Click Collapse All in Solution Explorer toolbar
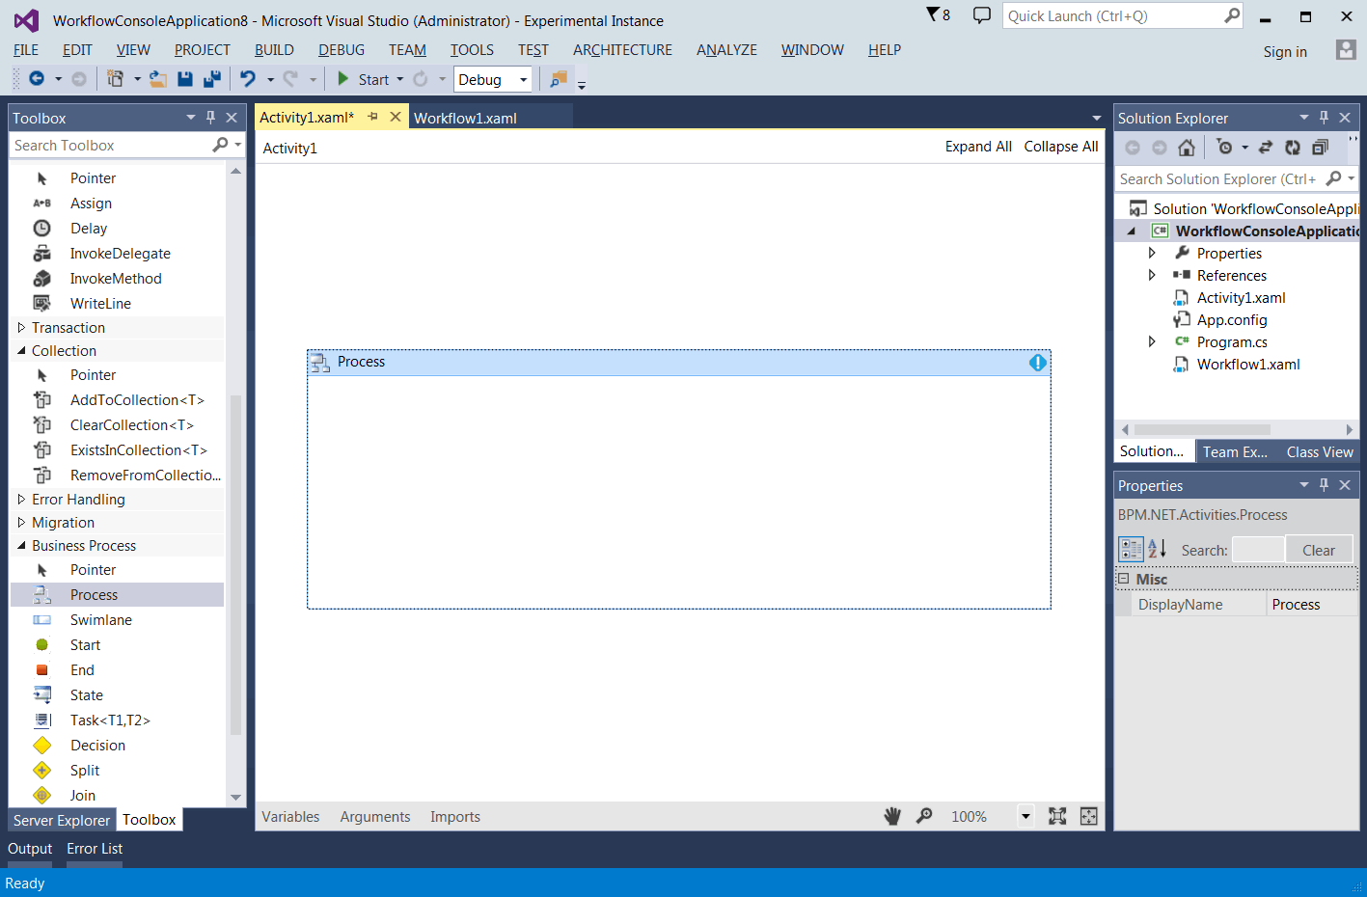This screenshot has height=897, width=1367. [x=1320, y=147]
